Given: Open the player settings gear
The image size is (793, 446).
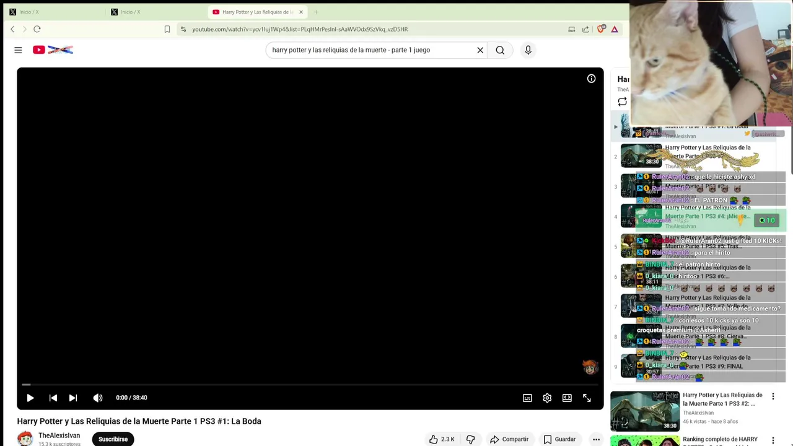Looking at the screenshot, I should pyautogui.click(x=547, y=398).
